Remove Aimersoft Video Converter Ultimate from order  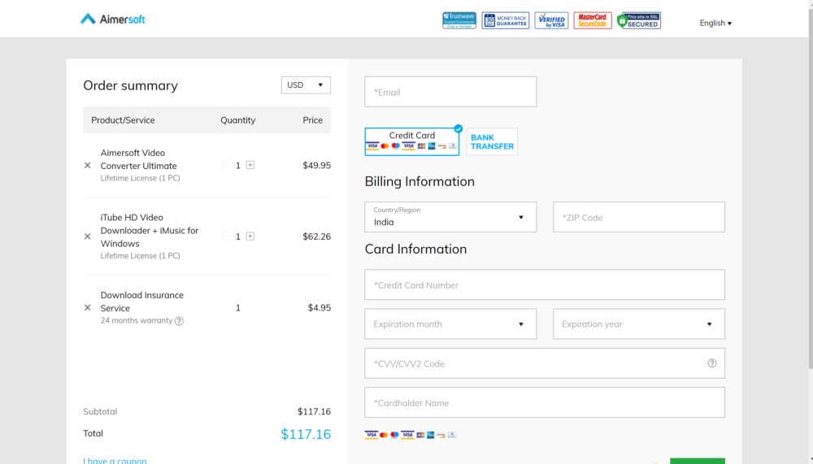(88, 166)
